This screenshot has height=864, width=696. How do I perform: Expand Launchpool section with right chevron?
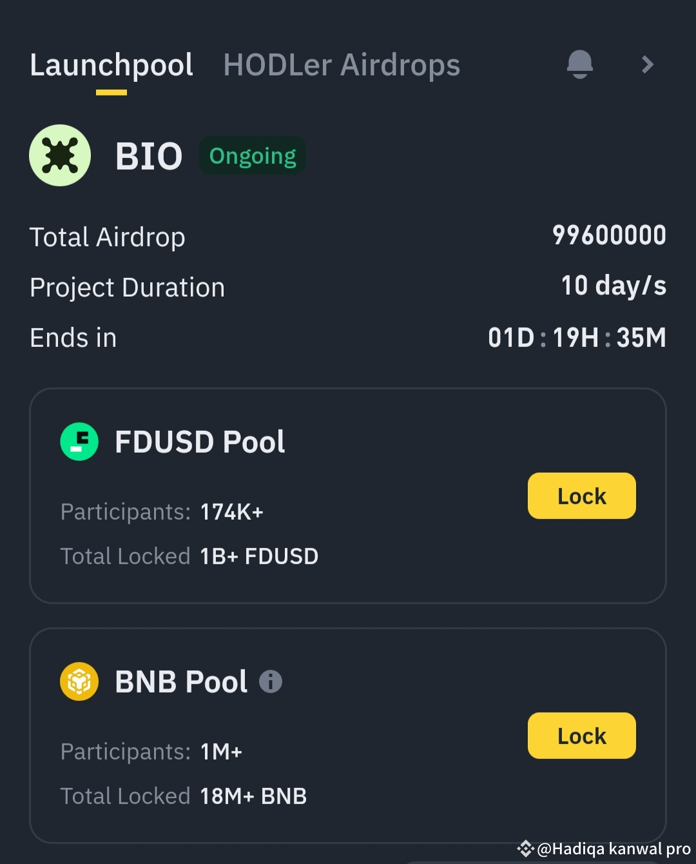pos(648,64)
